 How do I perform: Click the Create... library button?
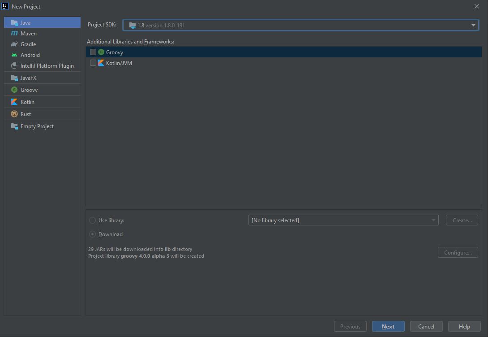point(462,220)
